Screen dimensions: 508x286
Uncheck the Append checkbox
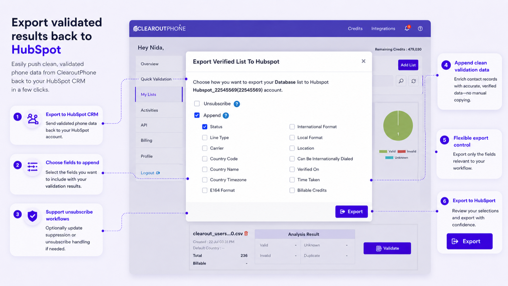(x=197, y=115)
